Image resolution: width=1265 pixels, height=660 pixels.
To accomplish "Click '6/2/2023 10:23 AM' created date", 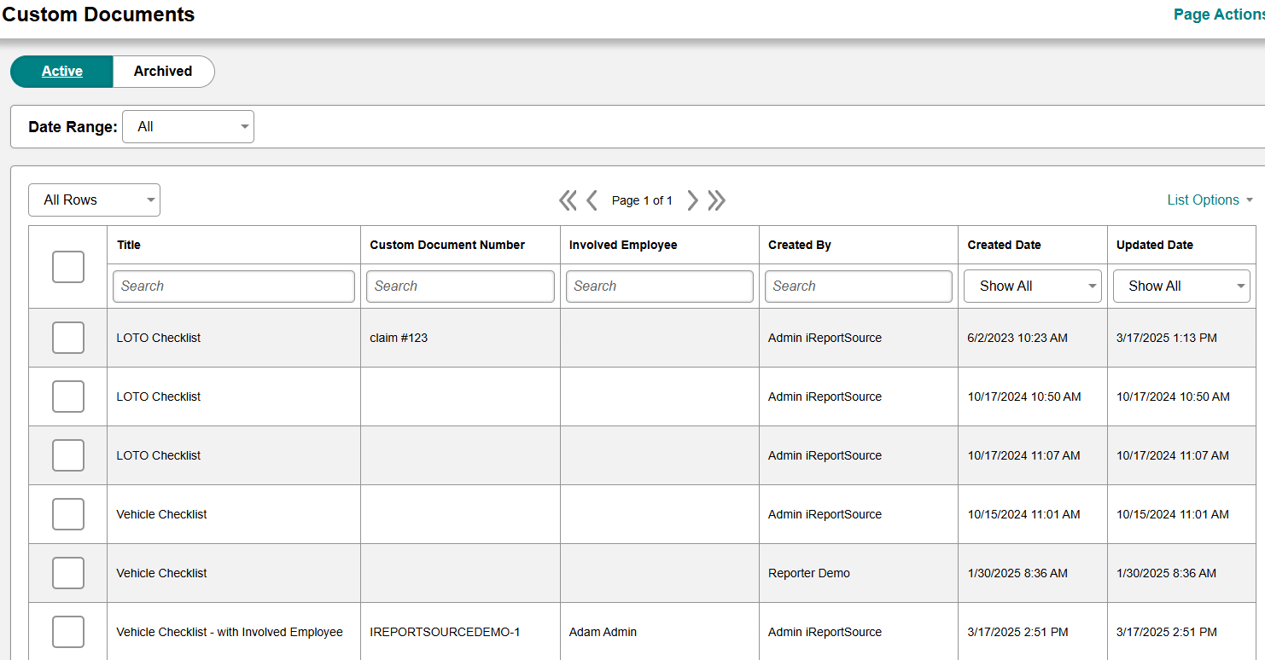I will [1017, 338].
